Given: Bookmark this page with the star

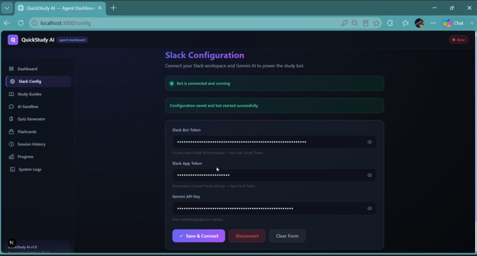Looking at the screenshot, I should tap(376, 23).
